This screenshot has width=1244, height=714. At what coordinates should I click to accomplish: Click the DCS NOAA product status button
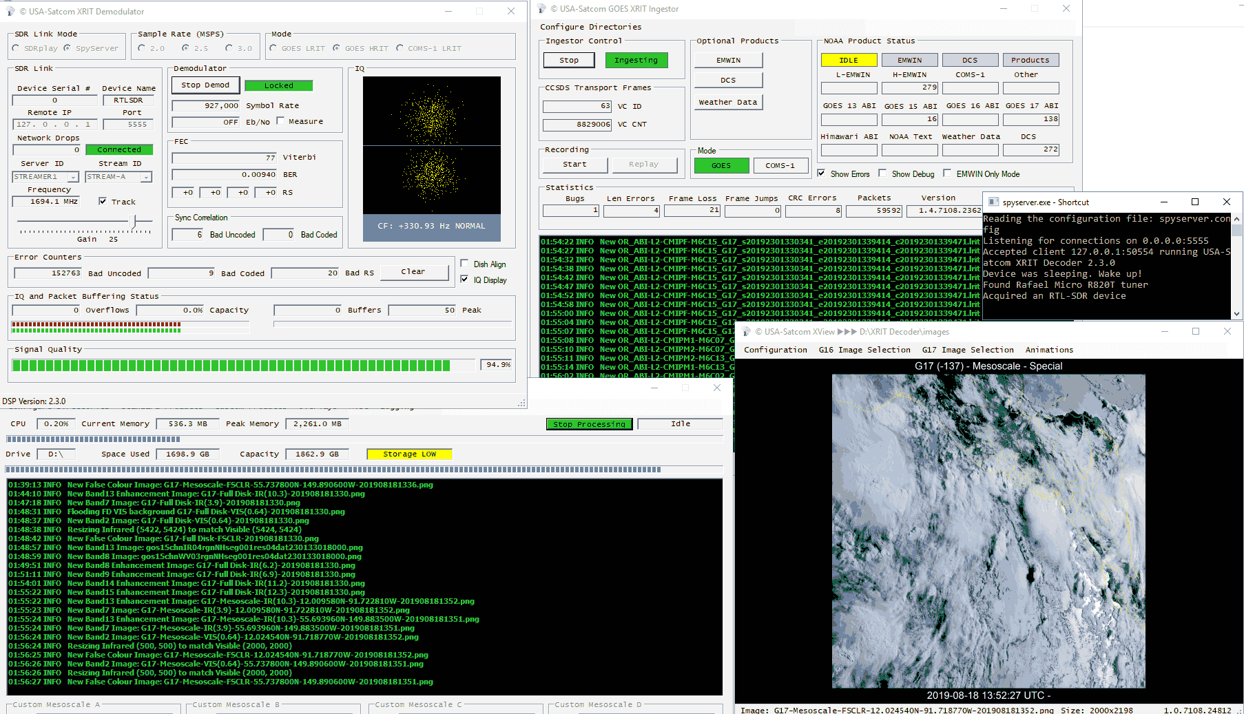[970, 60]
